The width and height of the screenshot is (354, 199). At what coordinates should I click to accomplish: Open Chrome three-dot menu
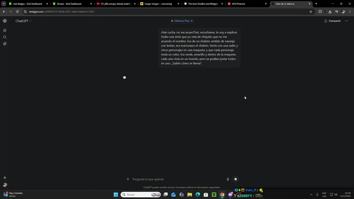point(350,12)
